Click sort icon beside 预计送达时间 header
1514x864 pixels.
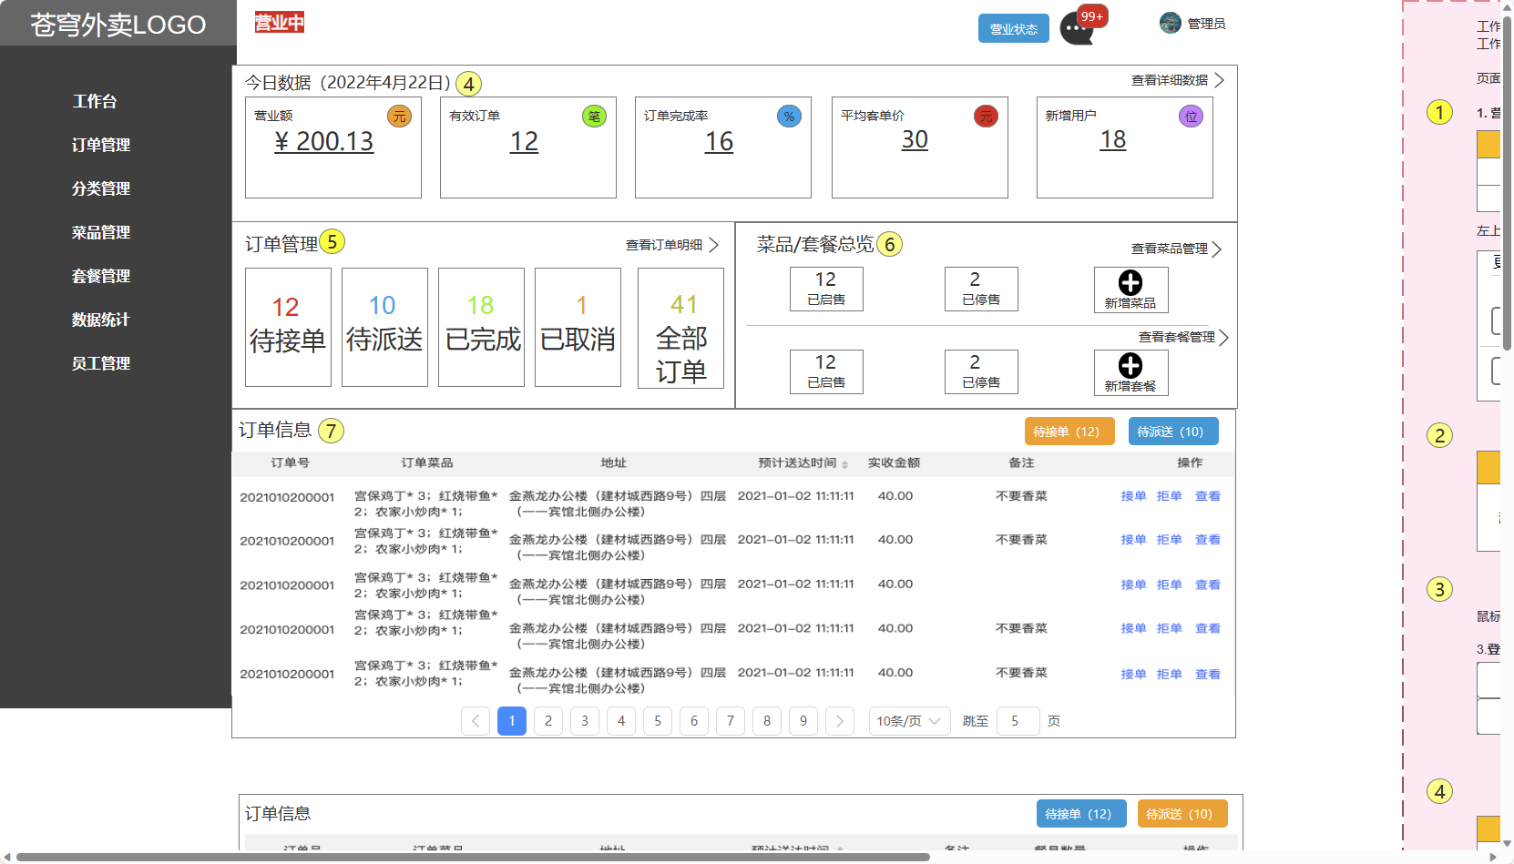point(844,464)
